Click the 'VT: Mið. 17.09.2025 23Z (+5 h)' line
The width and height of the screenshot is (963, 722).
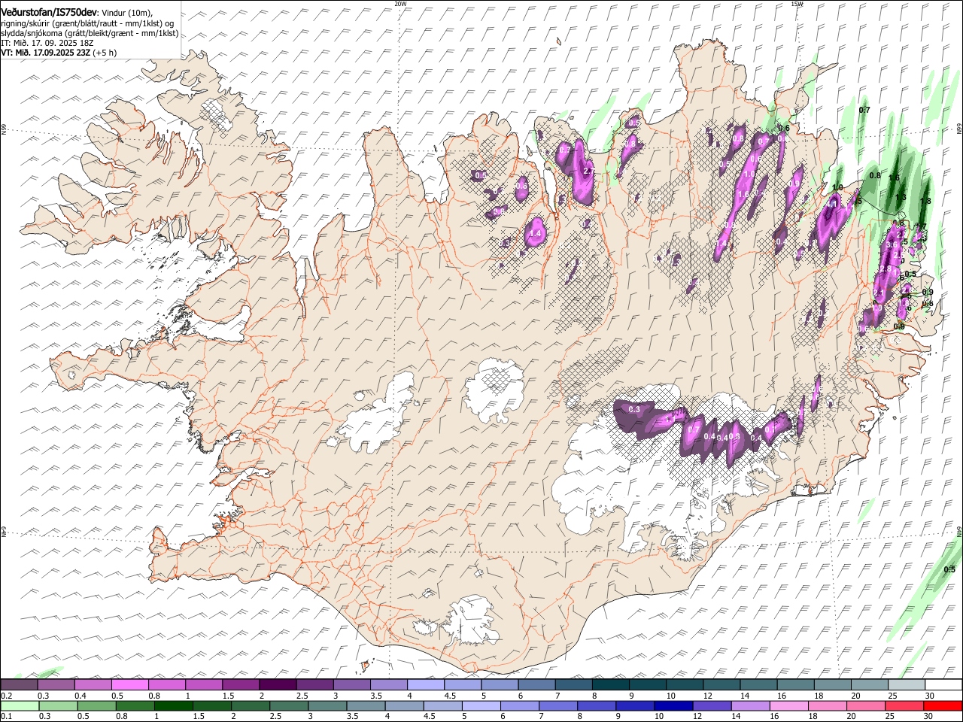(59, 53)
